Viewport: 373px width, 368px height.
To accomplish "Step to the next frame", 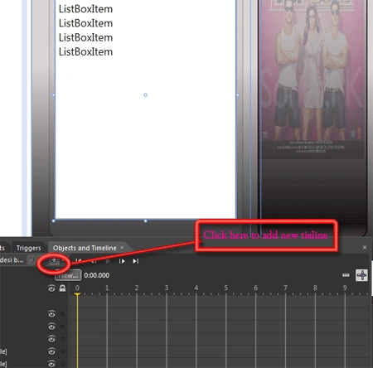I will (122, 261).
